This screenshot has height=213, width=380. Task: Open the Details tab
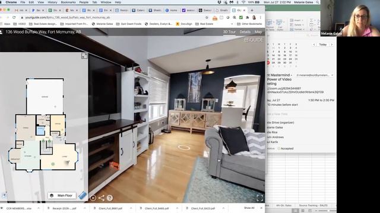245,32
